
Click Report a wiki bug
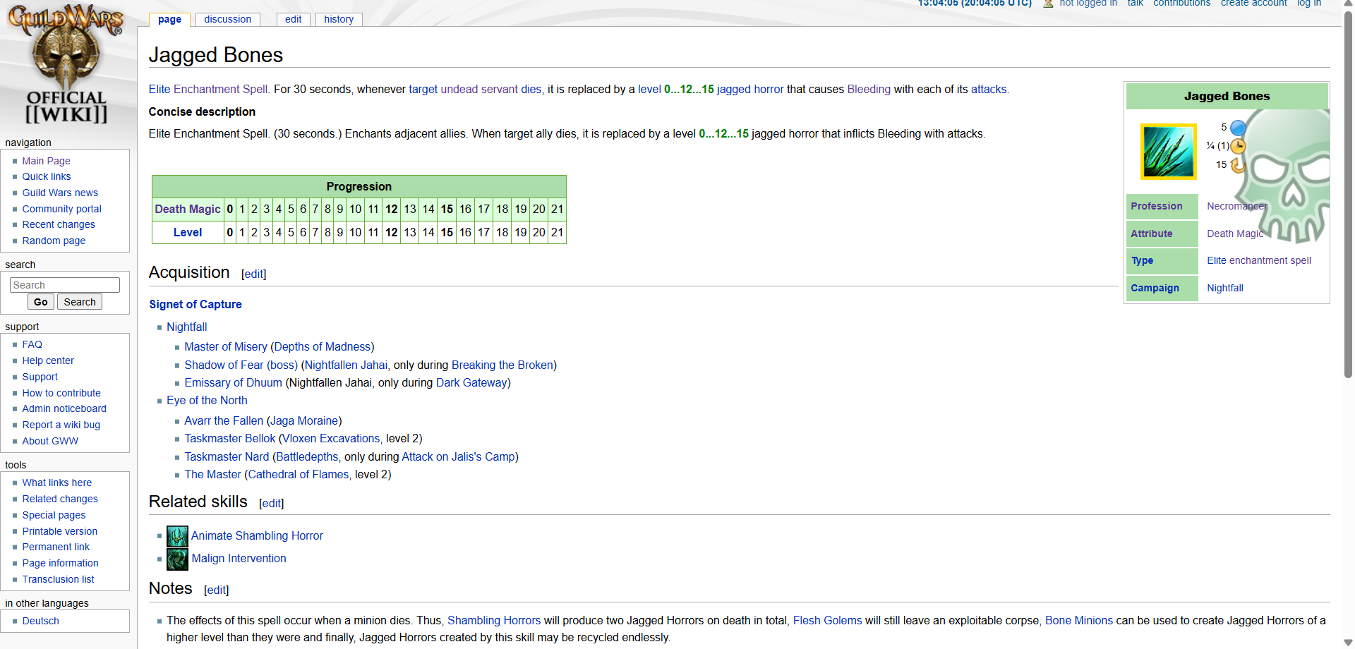point(61,425)
